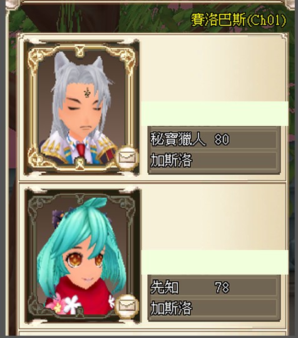
Task: Open mail envelope on teal-haired character portrait
Action: point(127,305)
